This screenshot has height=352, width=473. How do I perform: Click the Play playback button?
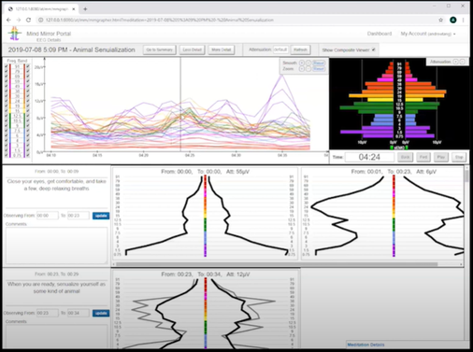[x=440, y=157]
